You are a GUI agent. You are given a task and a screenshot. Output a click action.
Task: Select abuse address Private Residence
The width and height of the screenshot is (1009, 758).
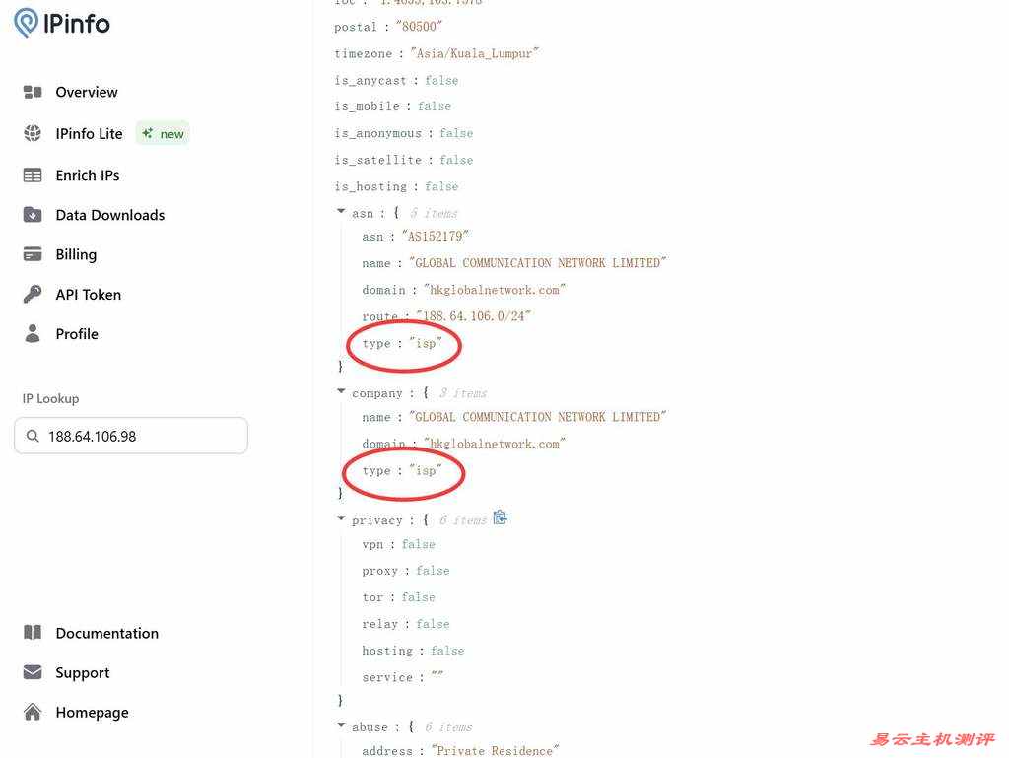pos(495,750)
